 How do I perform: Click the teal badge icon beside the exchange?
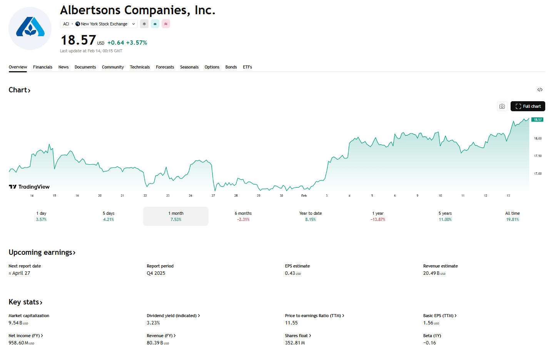[155, 24]
